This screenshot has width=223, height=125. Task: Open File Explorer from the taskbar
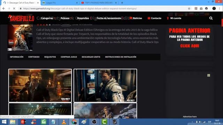point(13,122)
